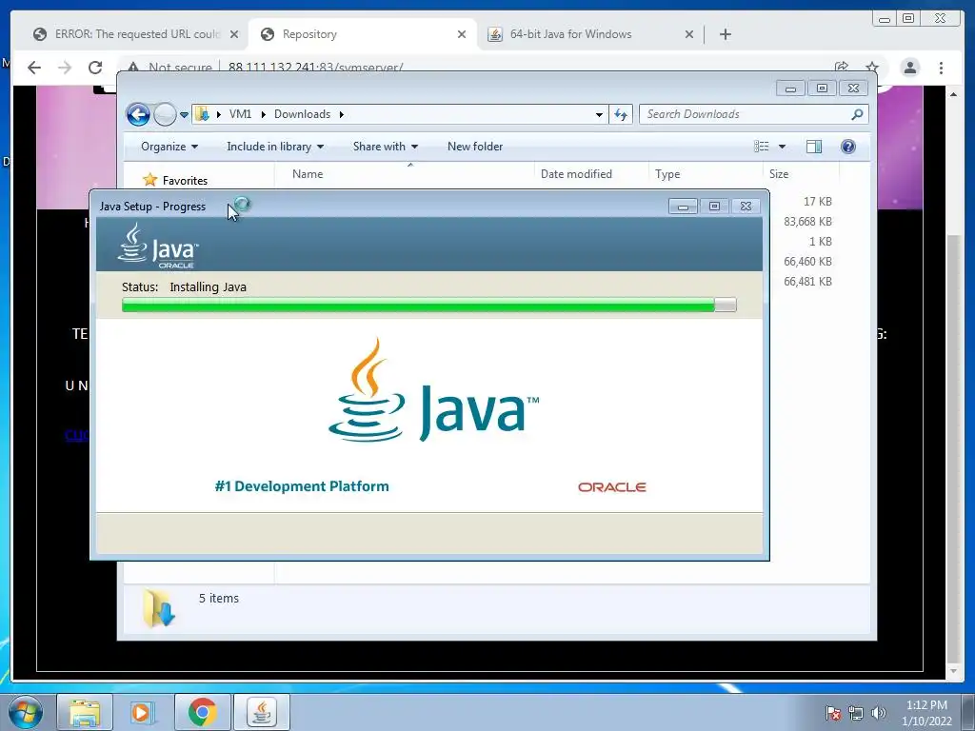Click the 66,460 KB size entry
The height and width of the screenshot is (731, 975).
coord(807,262)
